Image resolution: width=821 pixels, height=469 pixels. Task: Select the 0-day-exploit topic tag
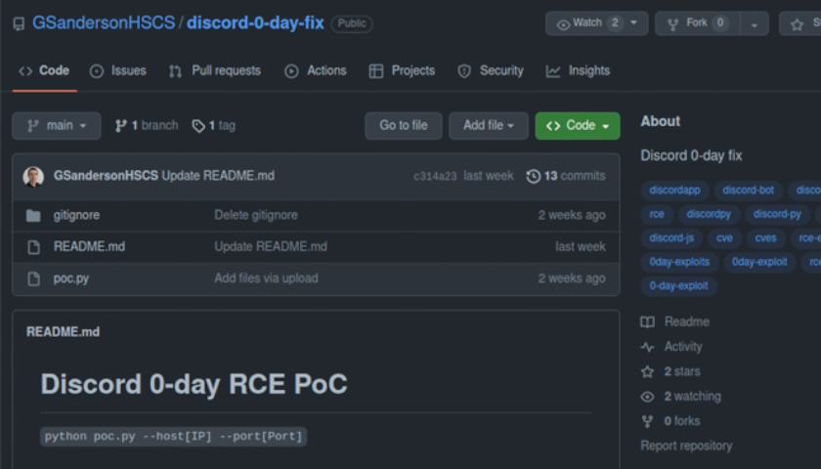coord(678,286)
